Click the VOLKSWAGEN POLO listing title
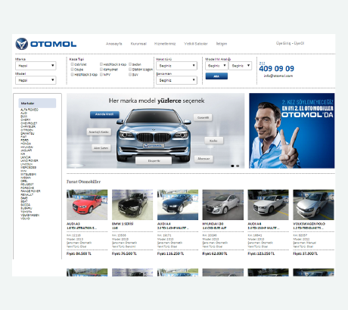The height and width of the screenshot is (310, 348). [x=309, y=224]
